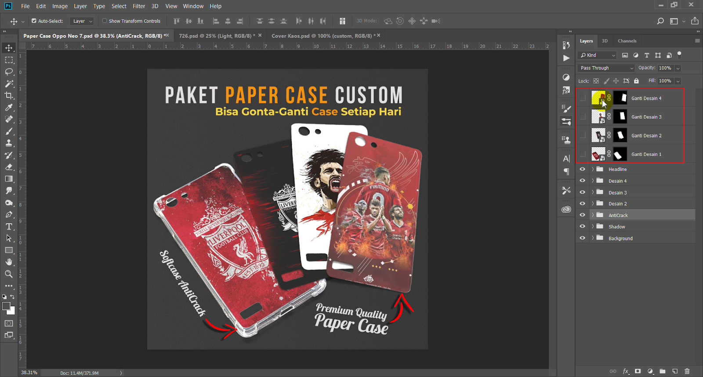Screen dimensions: 703x377
Task: Select the Pen tool
Action: tap(9, 214)
